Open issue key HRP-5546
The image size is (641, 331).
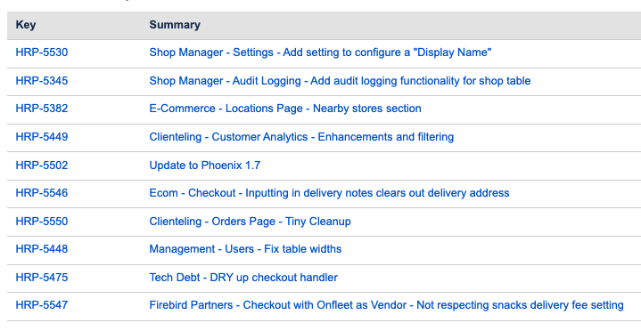pos(42,193)
